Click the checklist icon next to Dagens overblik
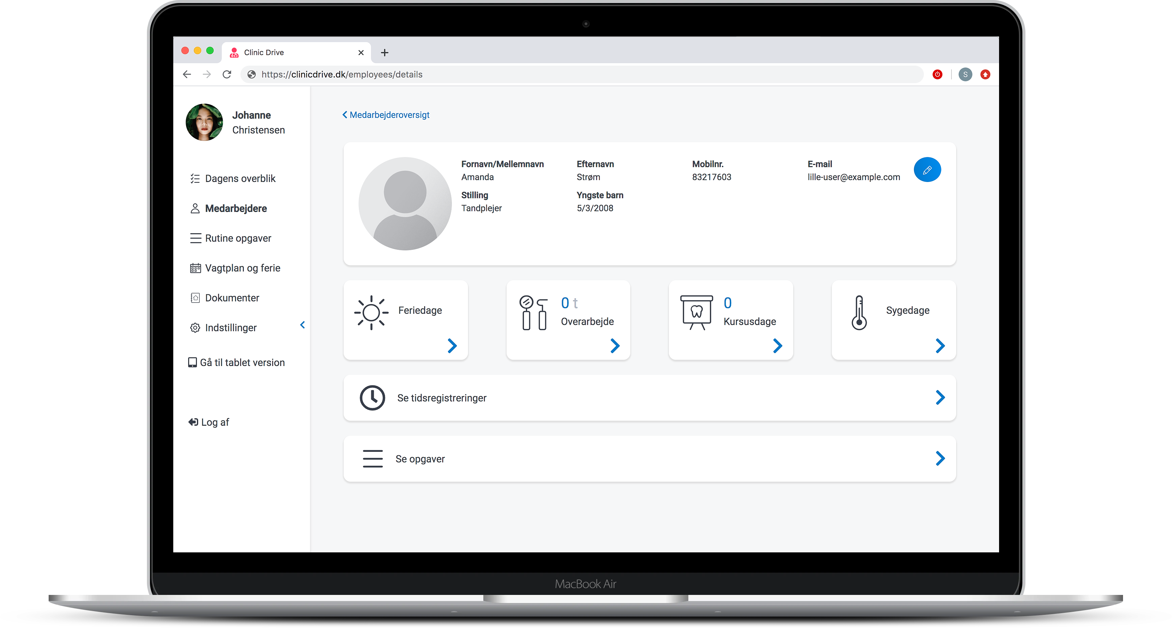 coord(195,178)
